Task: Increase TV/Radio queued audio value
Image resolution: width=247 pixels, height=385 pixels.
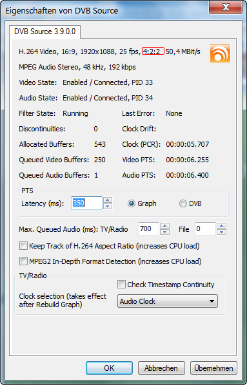Action: pyautogui.click(x=165, y=225)
